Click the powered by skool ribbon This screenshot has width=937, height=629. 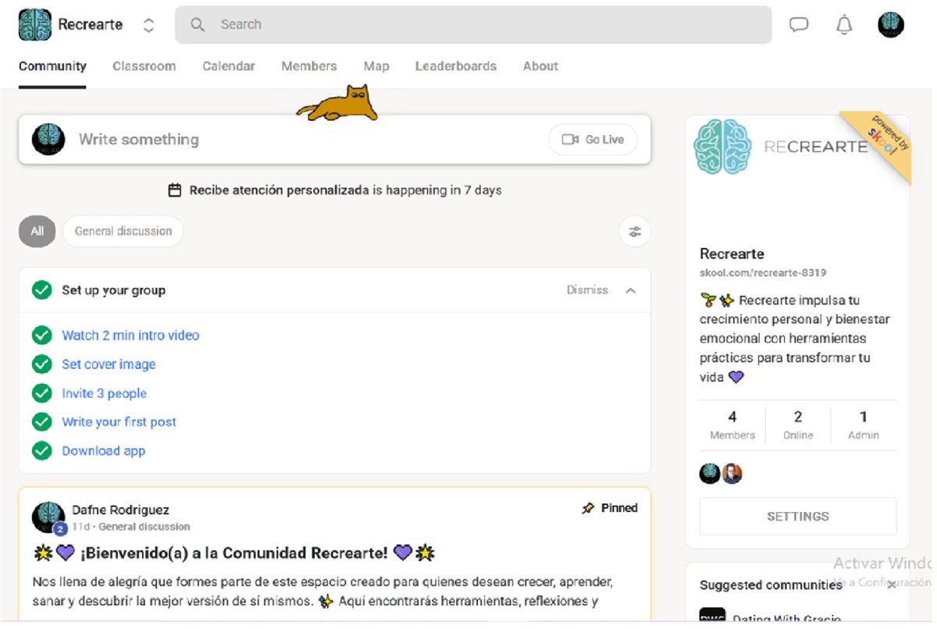884,139
